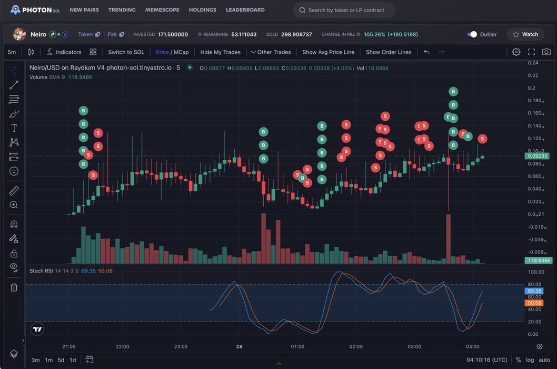
Task: Click the trash icon to remove drawings
Action: [14, 287]
